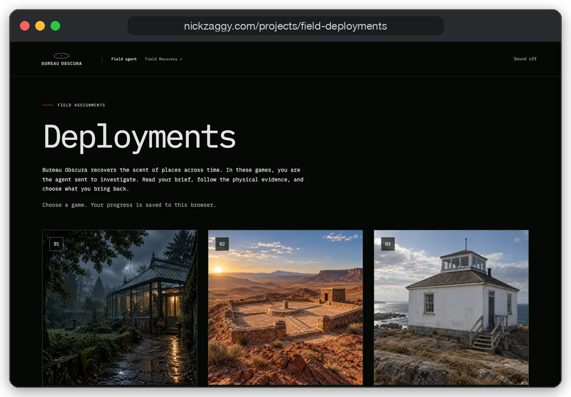
Task: Click the paragraph starting 'Bureau Obscura recovers the scent'
Action: tap(173, 179)
